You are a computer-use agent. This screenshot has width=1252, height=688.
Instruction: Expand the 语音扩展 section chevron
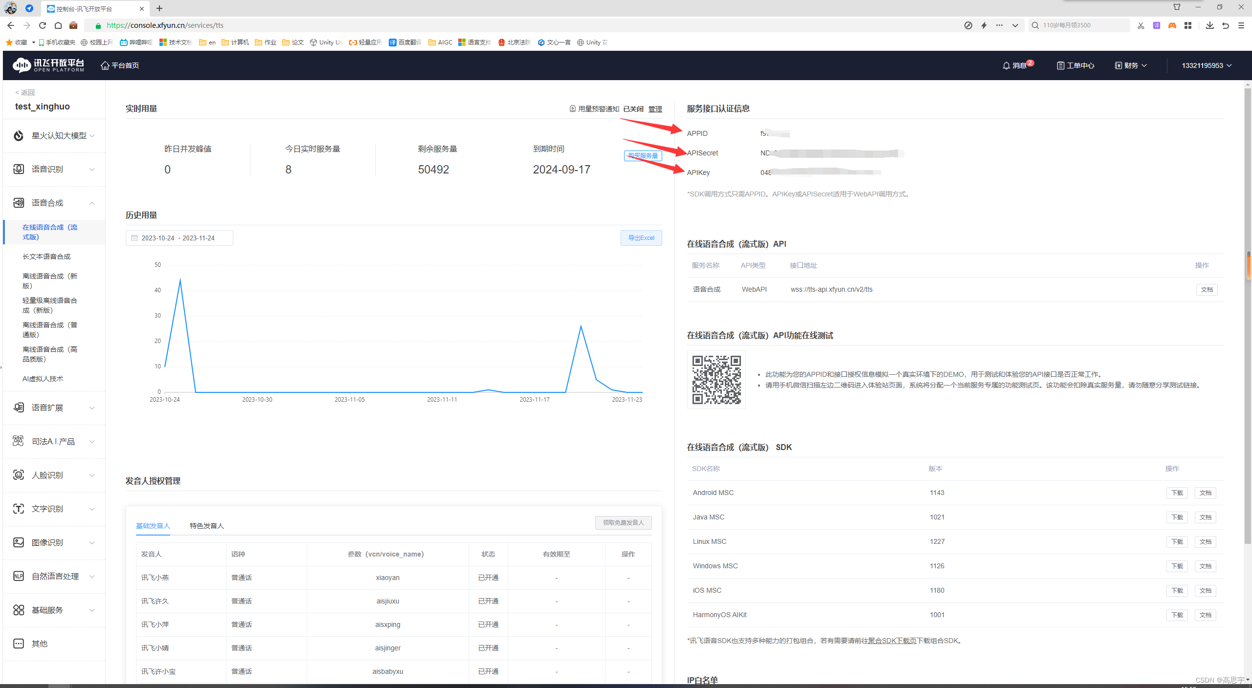(x=92, y=408)
